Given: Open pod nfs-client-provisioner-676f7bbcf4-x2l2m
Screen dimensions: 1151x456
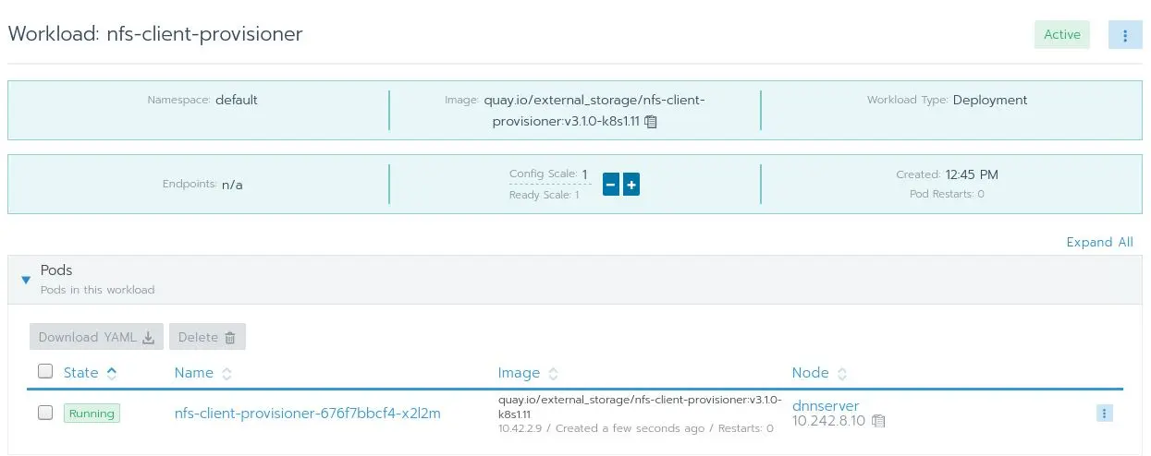Looking at the screenshot, I should 308,414.
